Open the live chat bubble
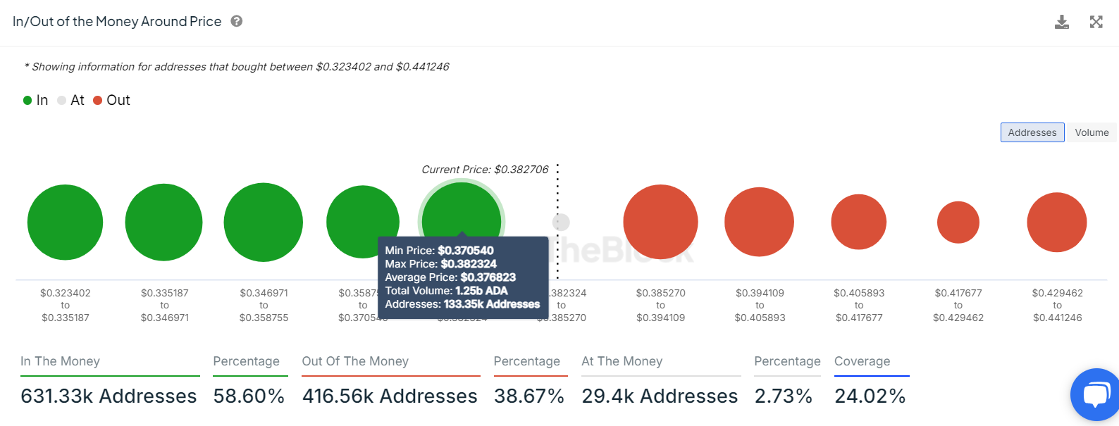This screenshot has height=426, width=1119. (x=1096, y=395)
